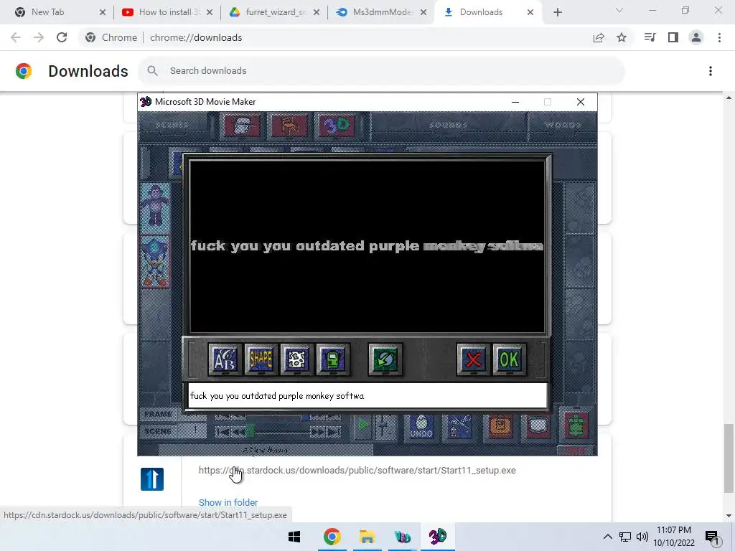Open the Chrome three-dot menu
Screen dimensions: 735x551
pos(719,37)
